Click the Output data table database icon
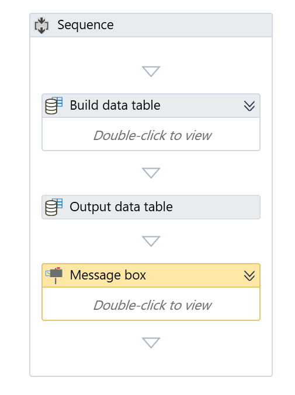This screenshot has height=395, width=295. pos(54,207)
